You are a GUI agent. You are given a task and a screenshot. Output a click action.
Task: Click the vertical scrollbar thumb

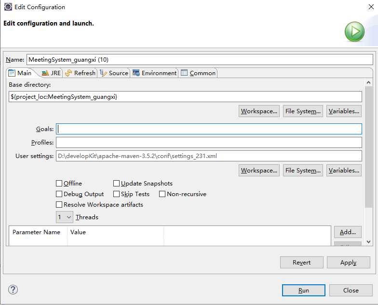pyautogui.click(x=368, y=146)
